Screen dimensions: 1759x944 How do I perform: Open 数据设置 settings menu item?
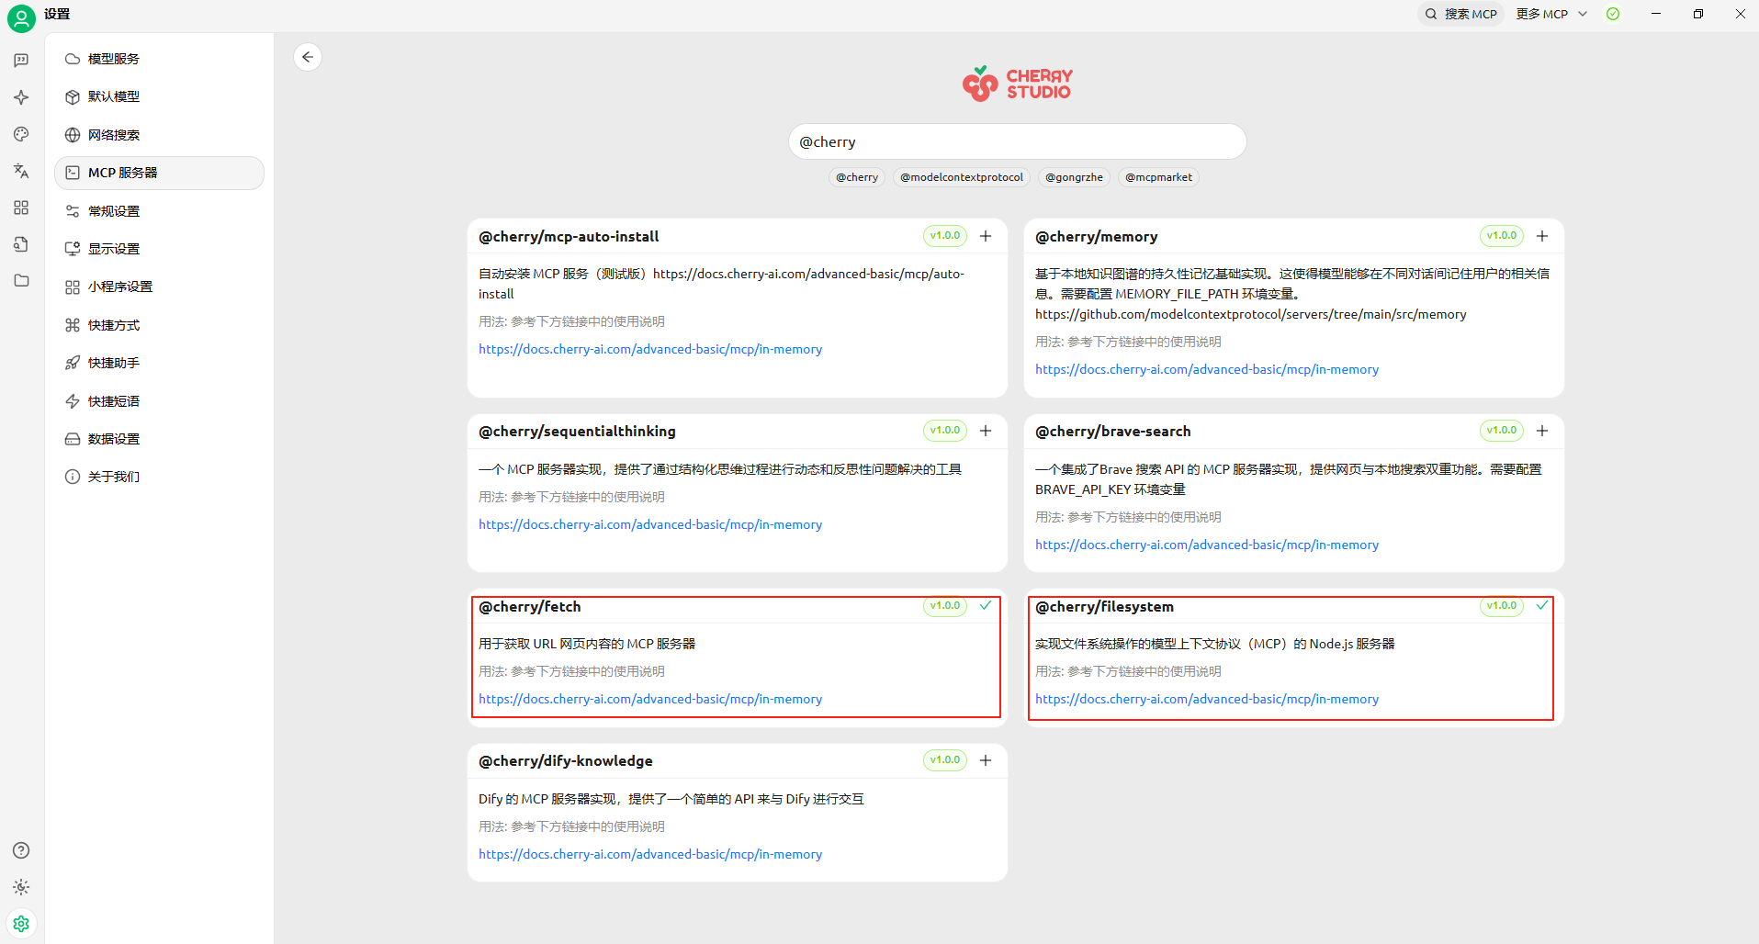tap(114, 439)
